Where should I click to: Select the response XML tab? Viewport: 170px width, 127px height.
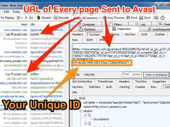75,92
